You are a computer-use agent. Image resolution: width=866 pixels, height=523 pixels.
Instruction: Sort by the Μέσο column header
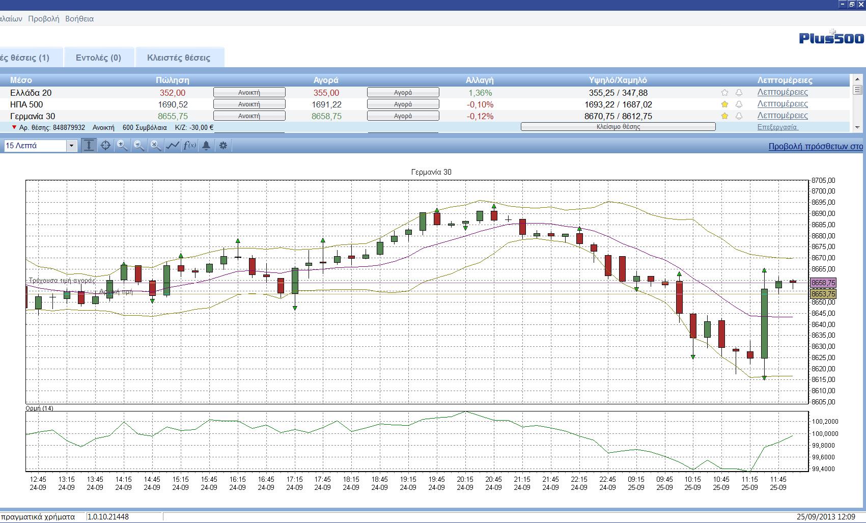click(x=21, y=80)
